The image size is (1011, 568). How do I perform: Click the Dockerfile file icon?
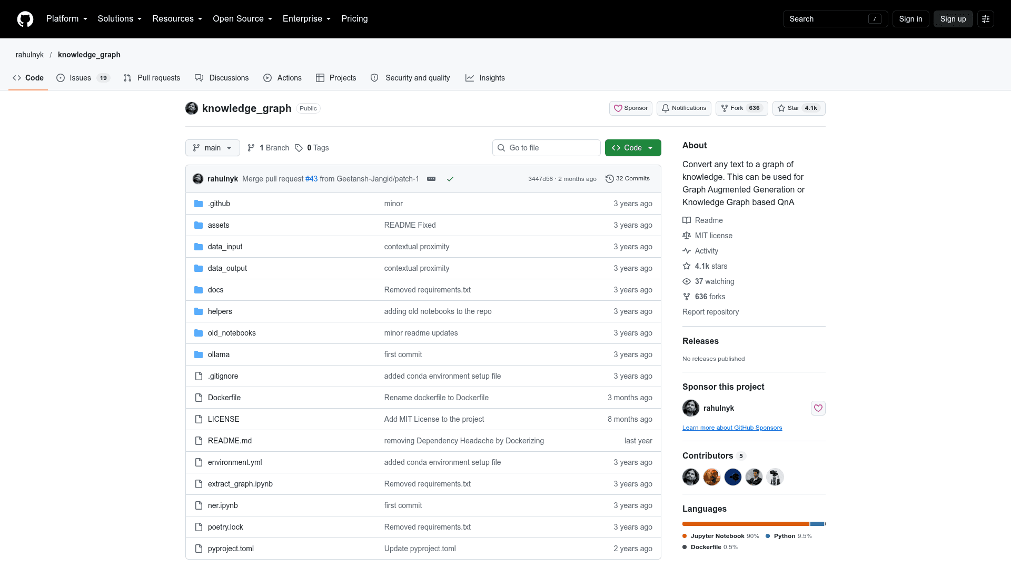click(x=199, y=398)
